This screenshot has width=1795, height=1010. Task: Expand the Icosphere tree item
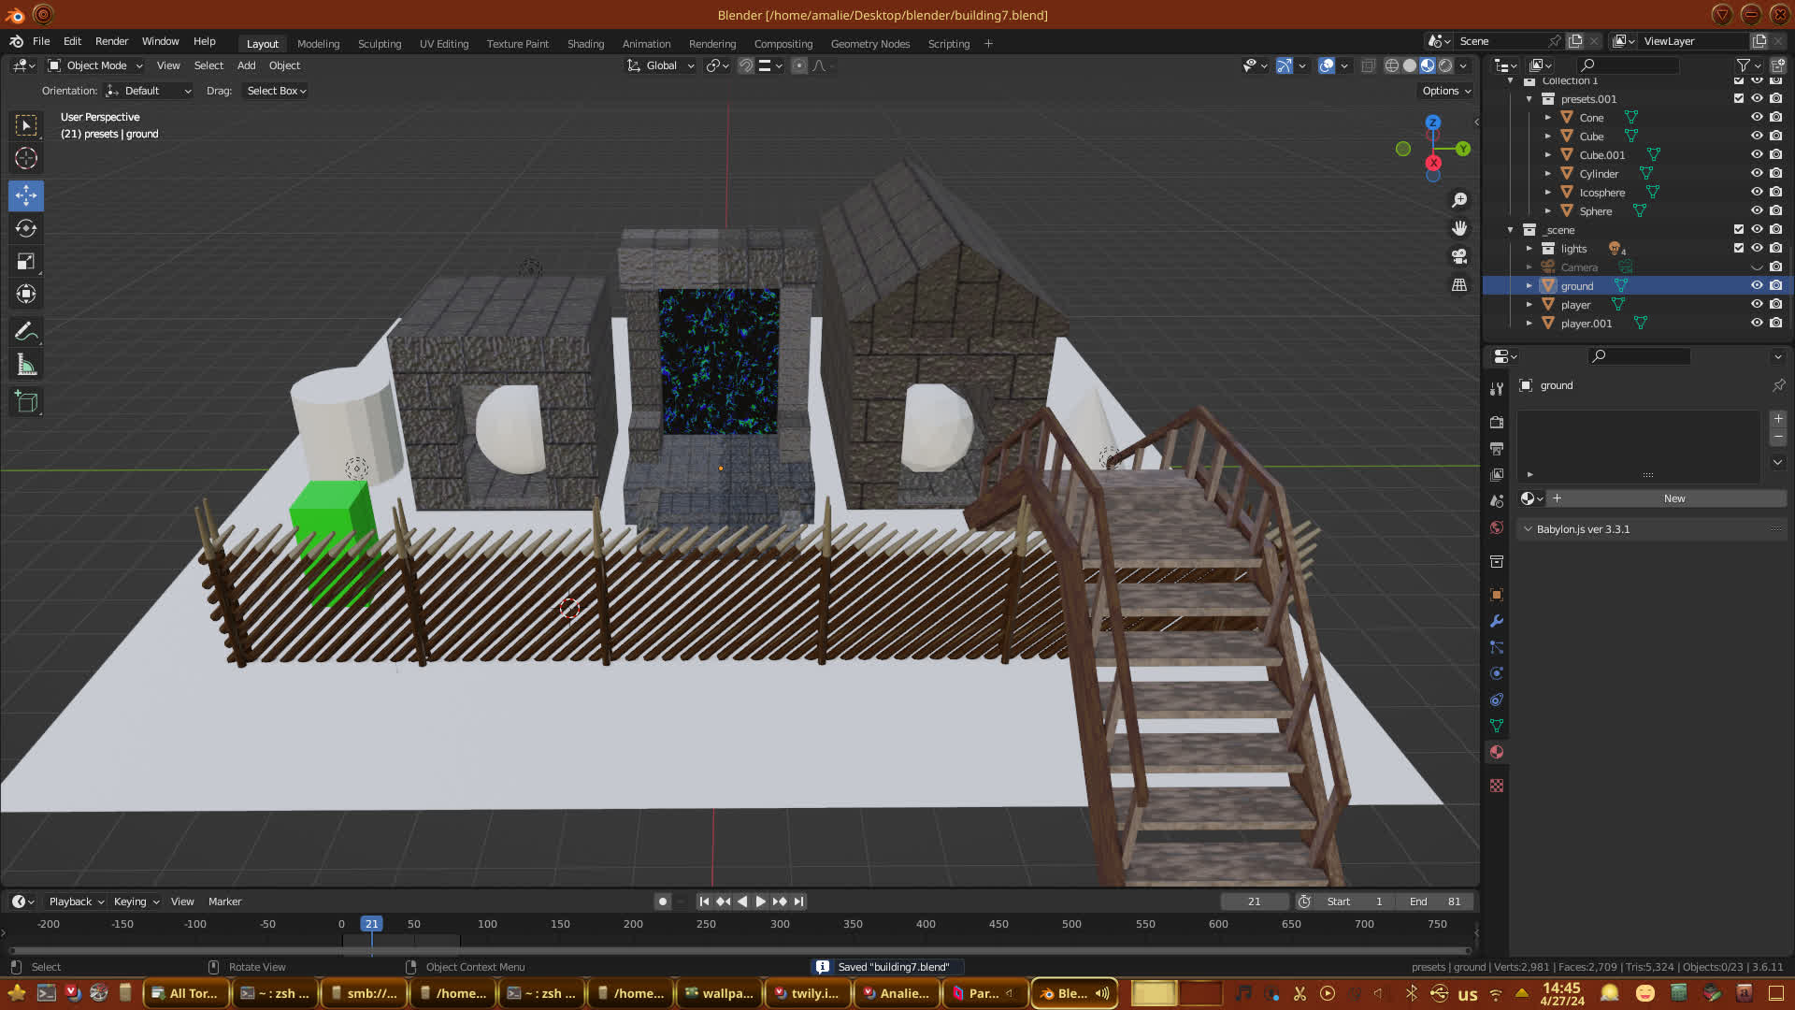1548,193
